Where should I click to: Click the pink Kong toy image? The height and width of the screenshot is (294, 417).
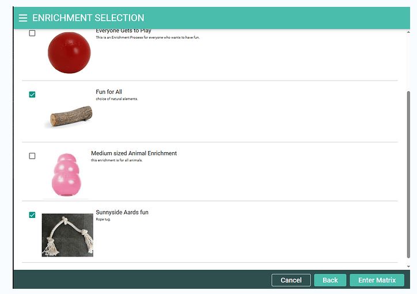66,175
